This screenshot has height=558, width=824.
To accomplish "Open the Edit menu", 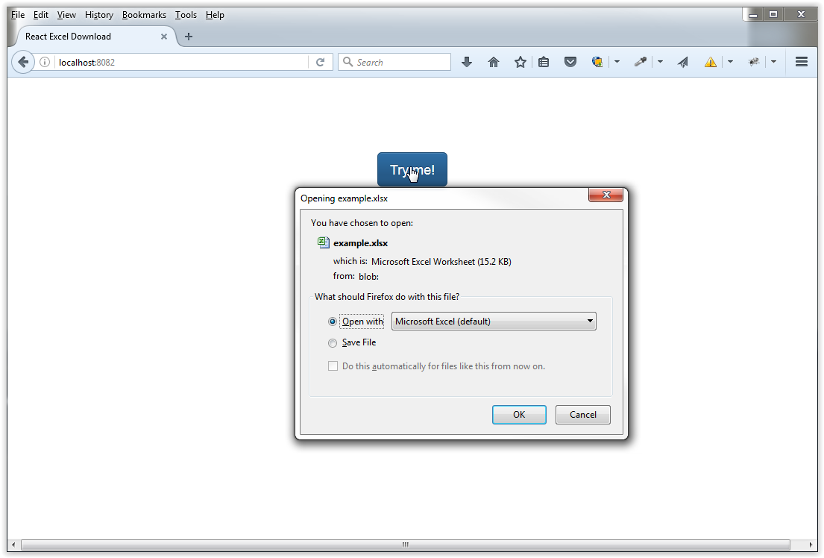I will [40, 15].
